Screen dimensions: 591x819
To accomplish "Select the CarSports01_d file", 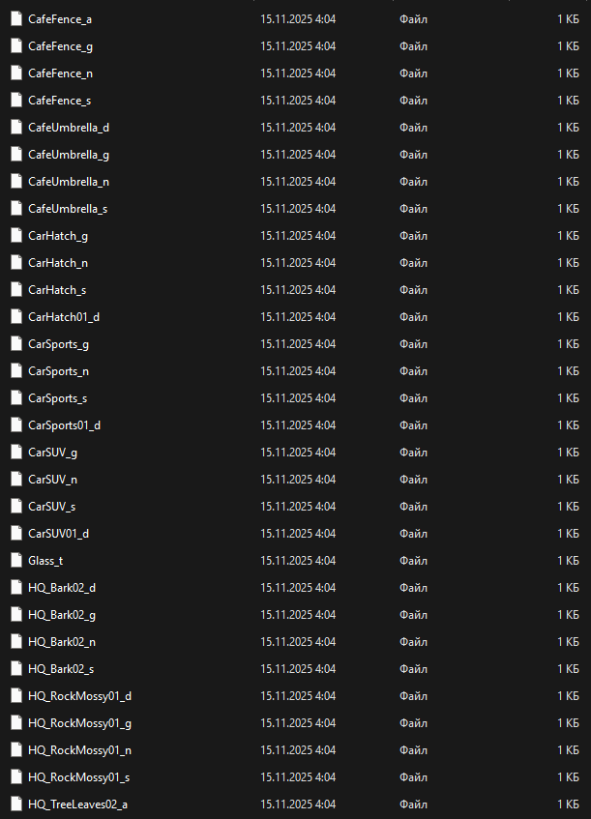I will pos(64,424).
